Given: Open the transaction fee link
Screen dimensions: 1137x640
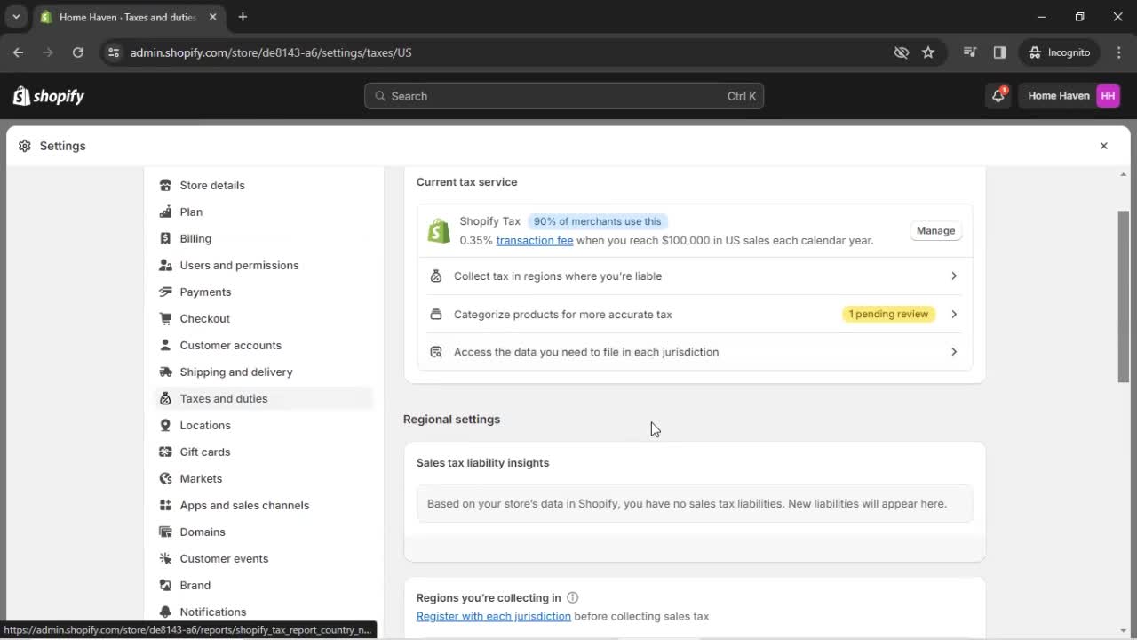Looking at the screenshot, I should coord(535,240).
